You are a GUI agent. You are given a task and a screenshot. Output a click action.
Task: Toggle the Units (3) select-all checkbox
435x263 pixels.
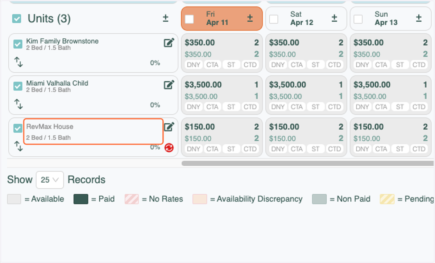pos(16,18)
